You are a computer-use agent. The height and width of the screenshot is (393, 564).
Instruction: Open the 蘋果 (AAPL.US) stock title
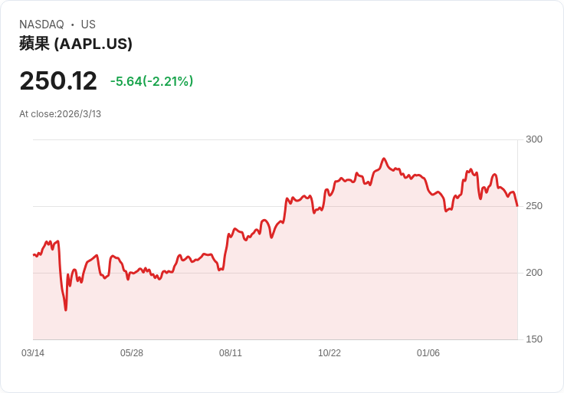pos(76,44)
